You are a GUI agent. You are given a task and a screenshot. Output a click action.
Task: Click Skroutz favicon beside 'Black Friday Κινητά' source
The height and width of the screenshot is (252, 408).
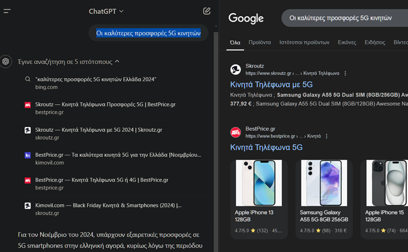click(x=28, y=206)
